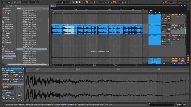Select Audio Effects category
This screenshot has height=107, width=191.
coord(9,26)
